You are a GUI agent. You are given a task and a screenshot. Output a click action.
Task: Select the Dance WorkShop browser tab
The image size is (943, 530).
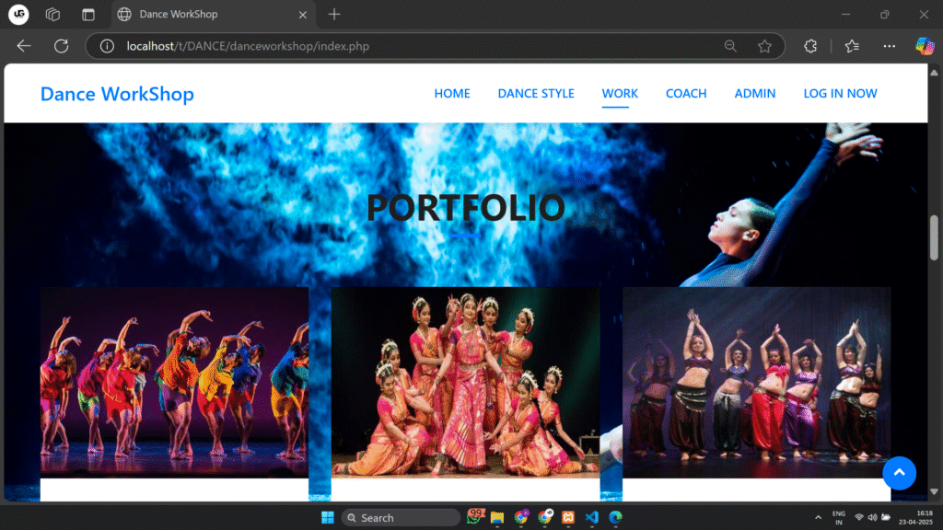[x=214, y=15]
